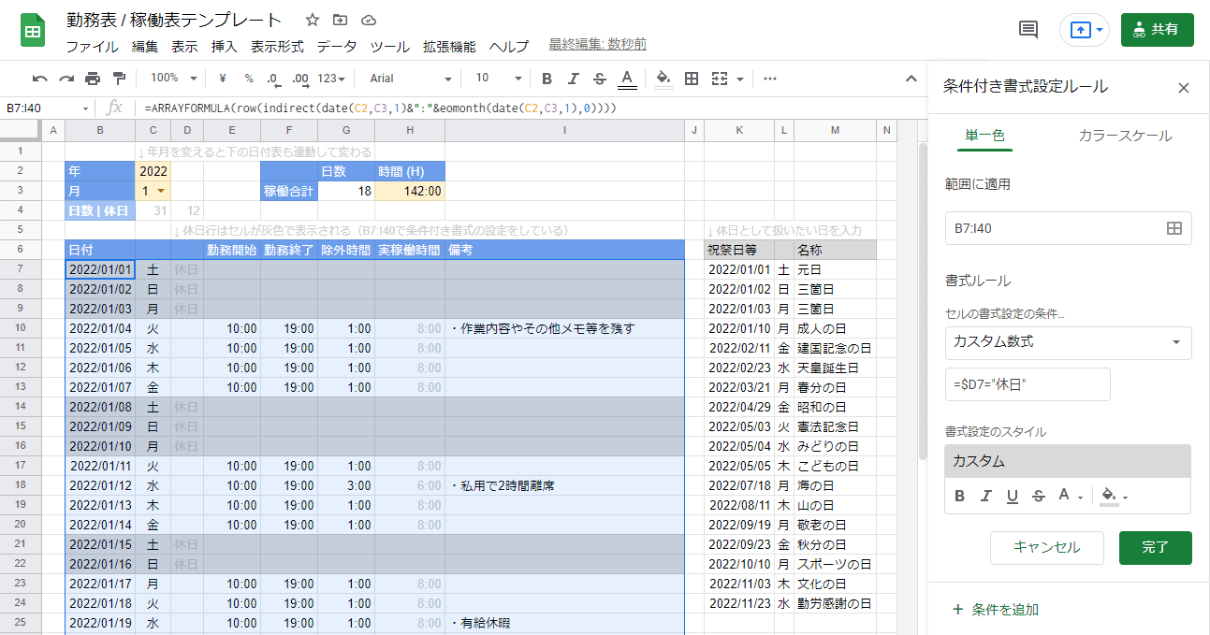Open the Arial font dropdown
Image resolution: width=1210 pixels, height=635 pixels.
[x=410, y=79]
